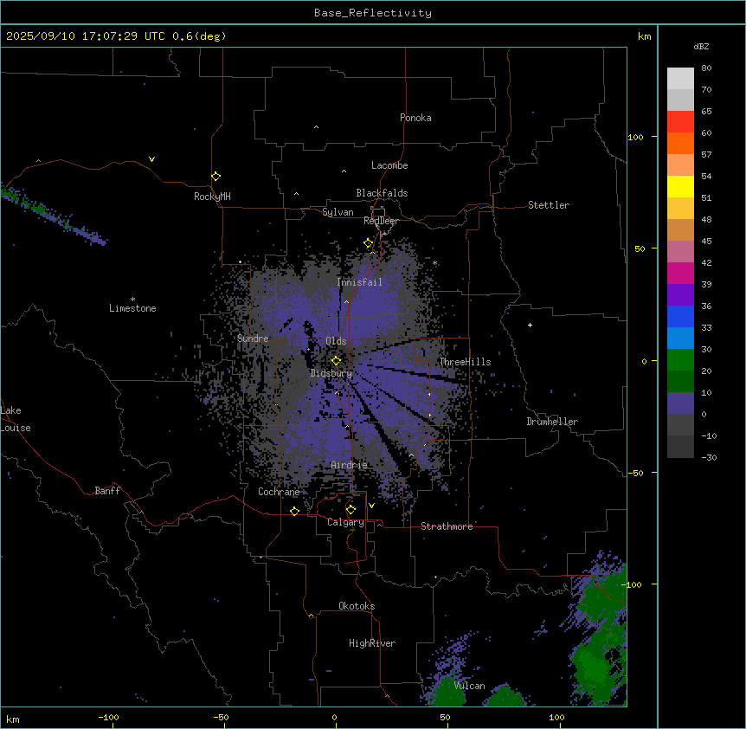
Task: Select the yellow diamond marker below Cochrane
Action: [x=295, y=511]
